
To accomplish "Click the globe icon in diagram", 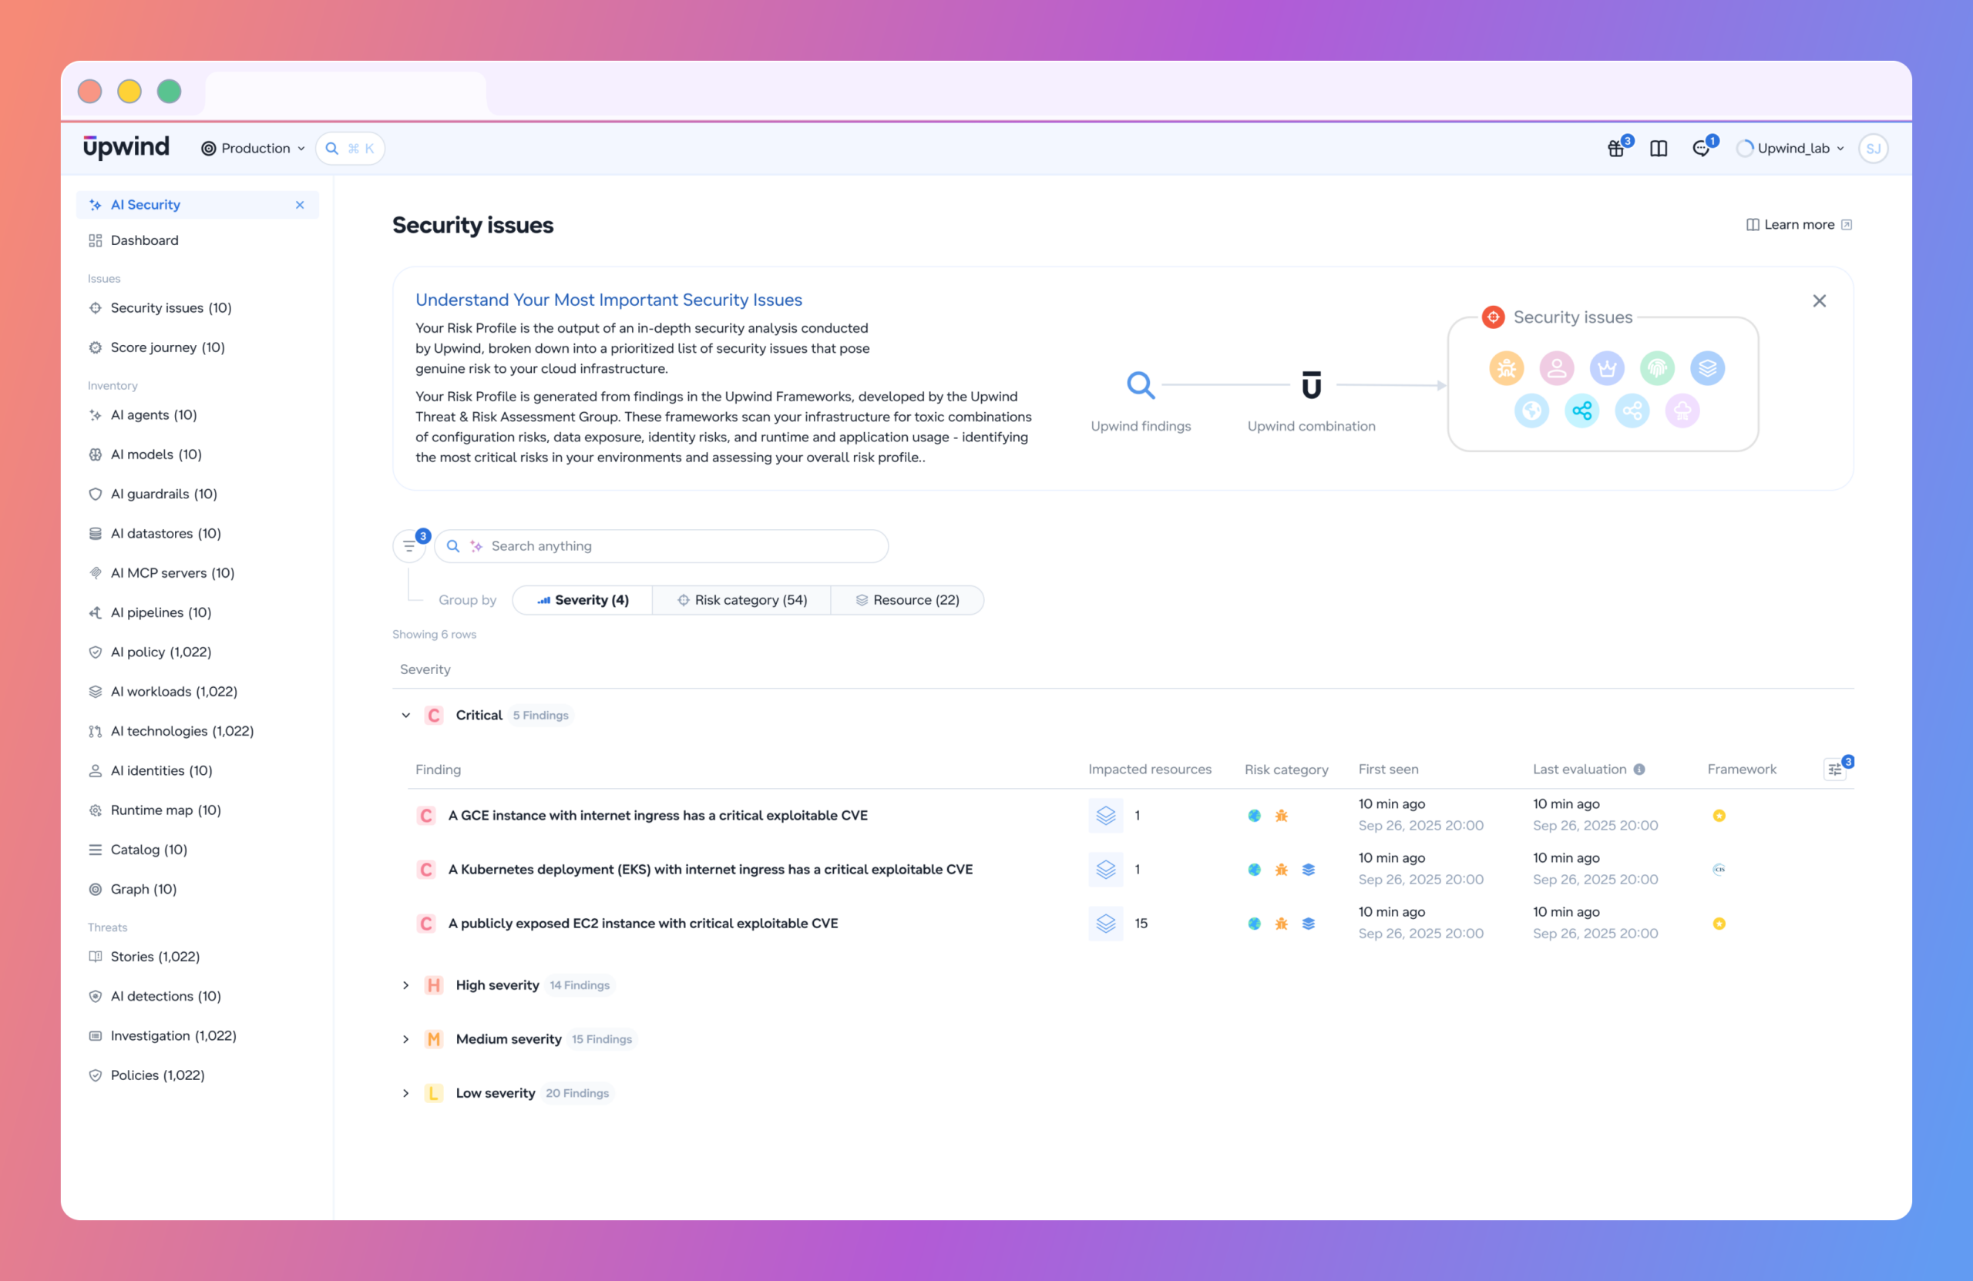I will [1531, 411].
